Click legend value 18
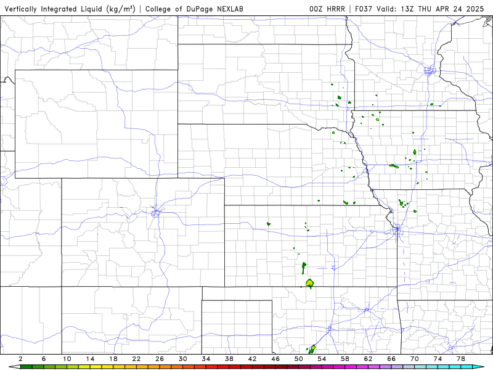 (113, 359)
